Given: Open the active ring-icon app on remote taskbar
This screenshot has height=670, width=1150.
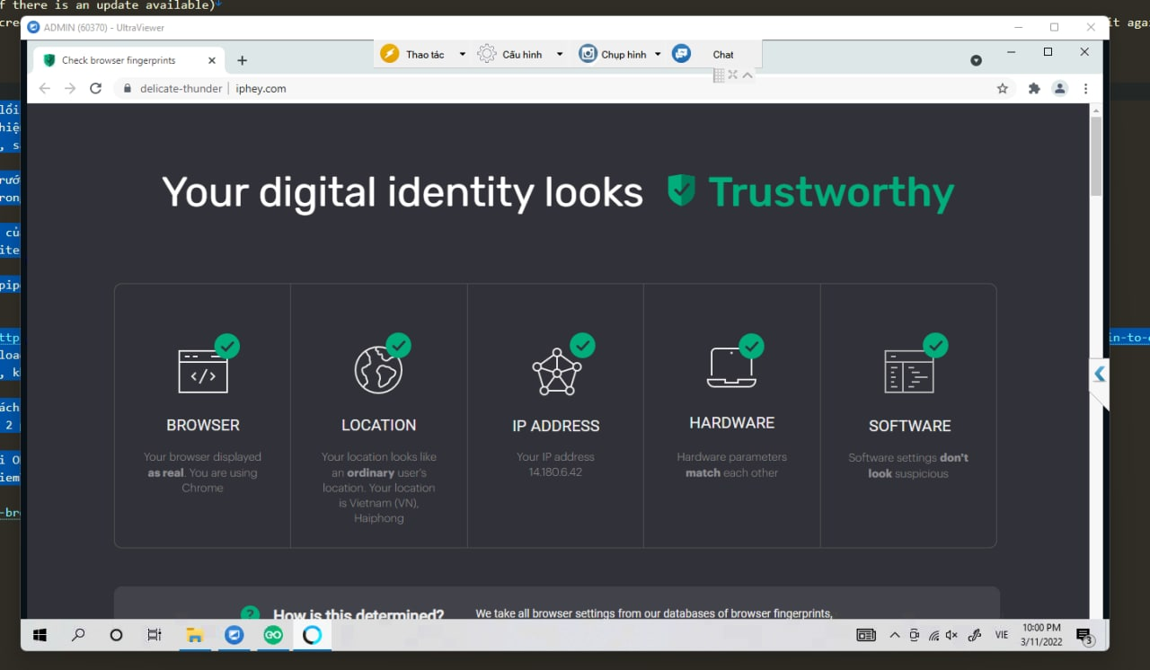Looking at the screenshot, I should coord(312,635).
